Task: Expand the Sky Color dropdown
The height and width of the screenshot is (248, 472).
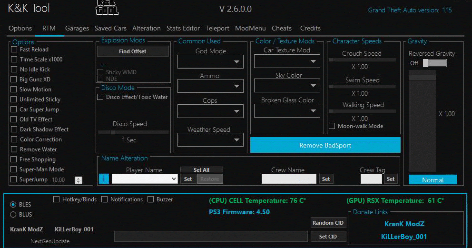Action: [x=287, y=86]
